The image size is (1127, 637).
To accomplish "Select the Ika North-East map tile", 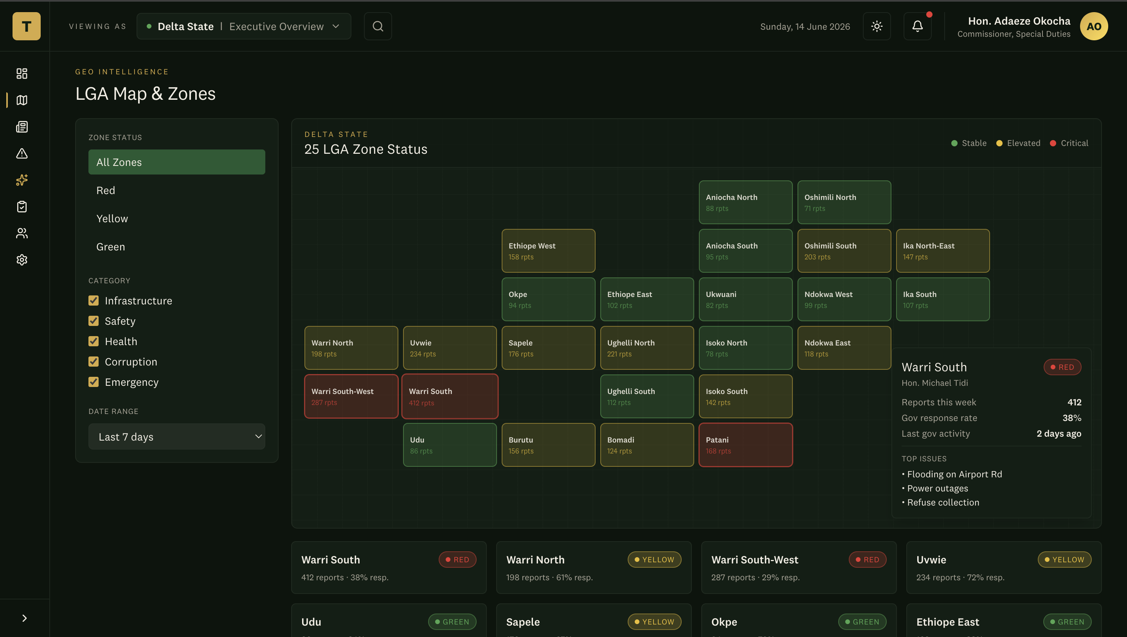I will pos(943,251).
